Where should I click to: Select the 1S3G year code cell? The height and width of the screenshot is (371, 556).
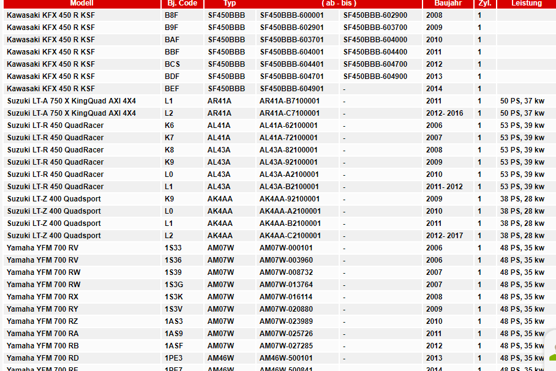click(x=182, y=285)
